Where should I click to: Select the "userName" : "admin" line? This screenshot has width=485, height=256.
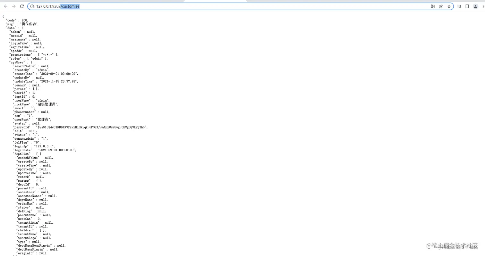click(31, 101)
